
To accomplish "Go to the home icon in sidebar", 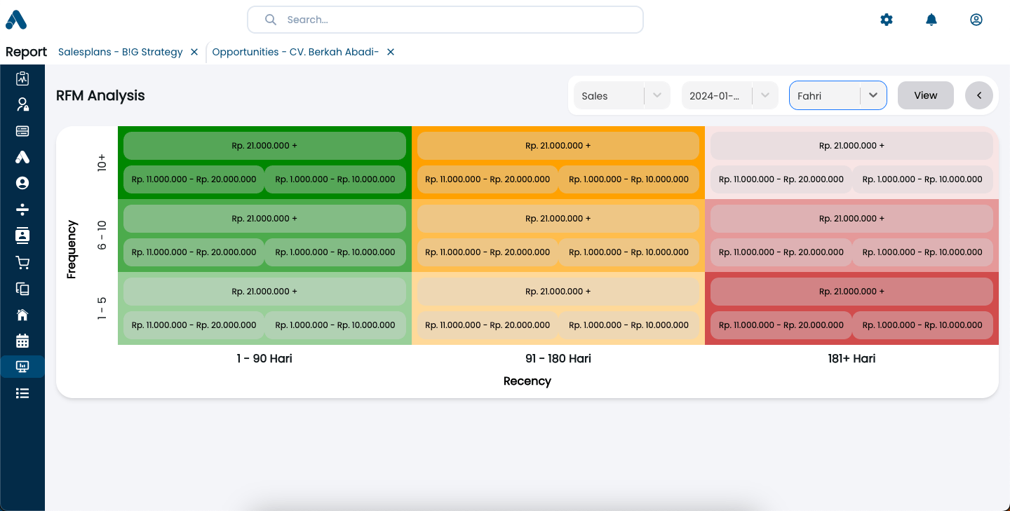I will point(22,315).
